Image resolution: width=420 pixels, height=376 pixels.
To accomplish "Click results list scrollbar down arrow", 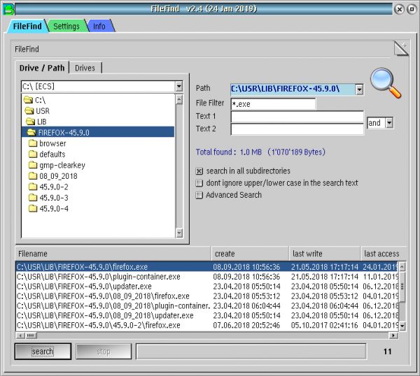I will [402, 326].
